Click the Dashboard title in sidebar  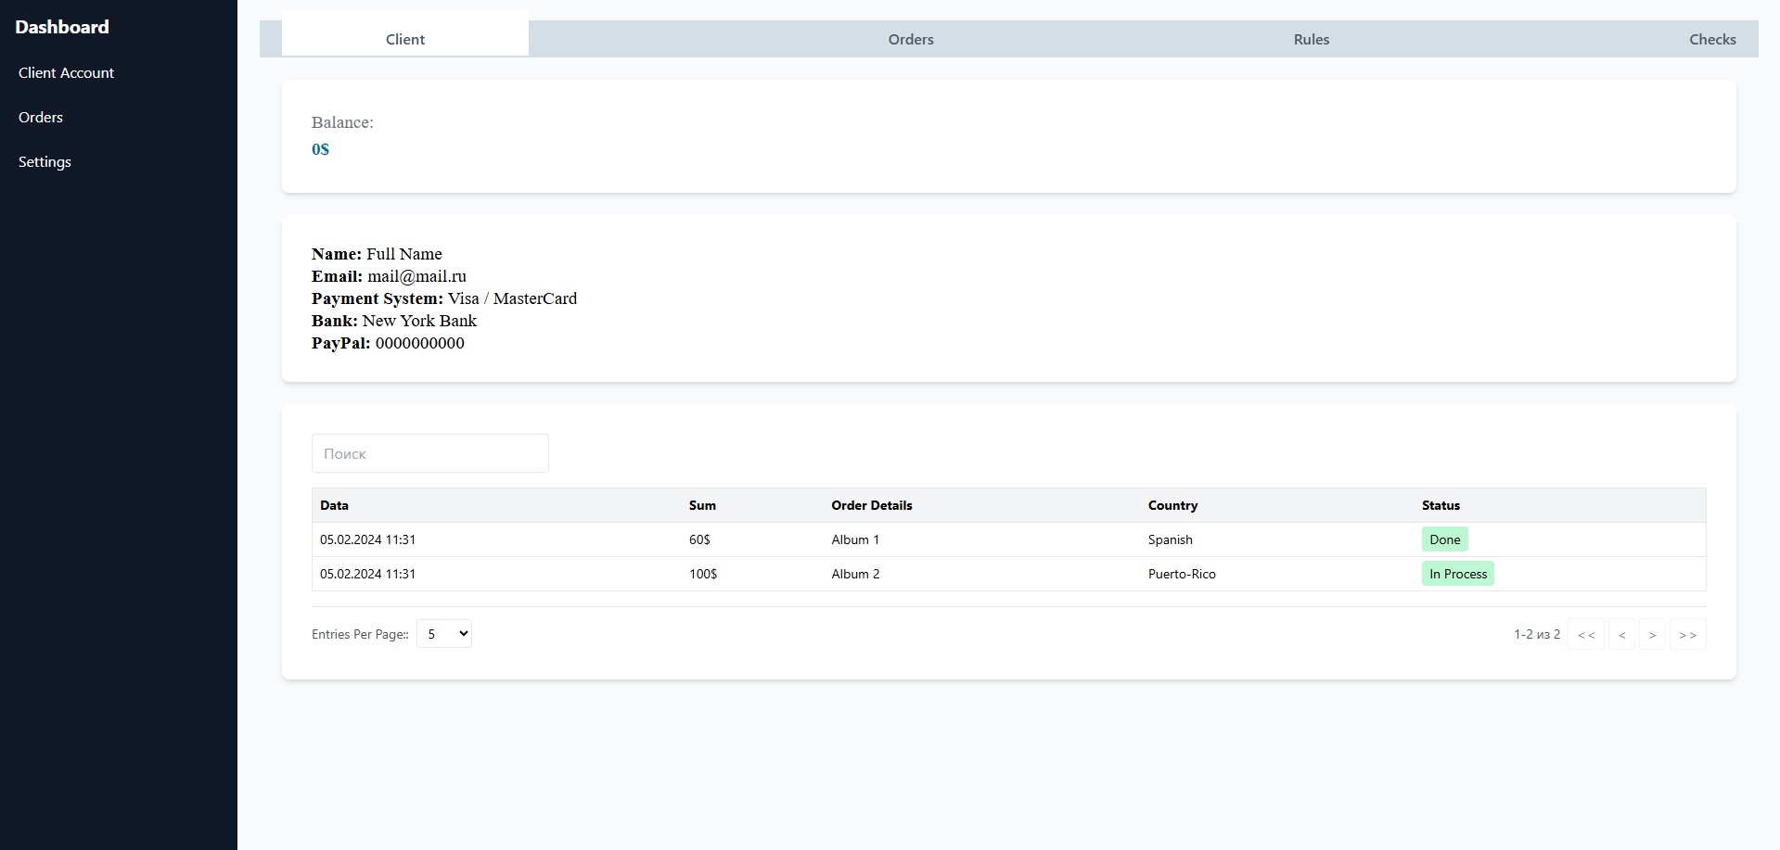[x=62, y=27]
